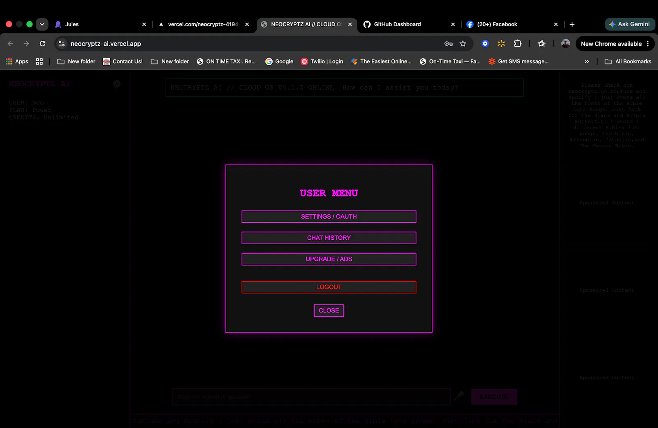Open All Bookmarks folder
Viewport: 658px width, 428px height.
[x=628, y=61]
